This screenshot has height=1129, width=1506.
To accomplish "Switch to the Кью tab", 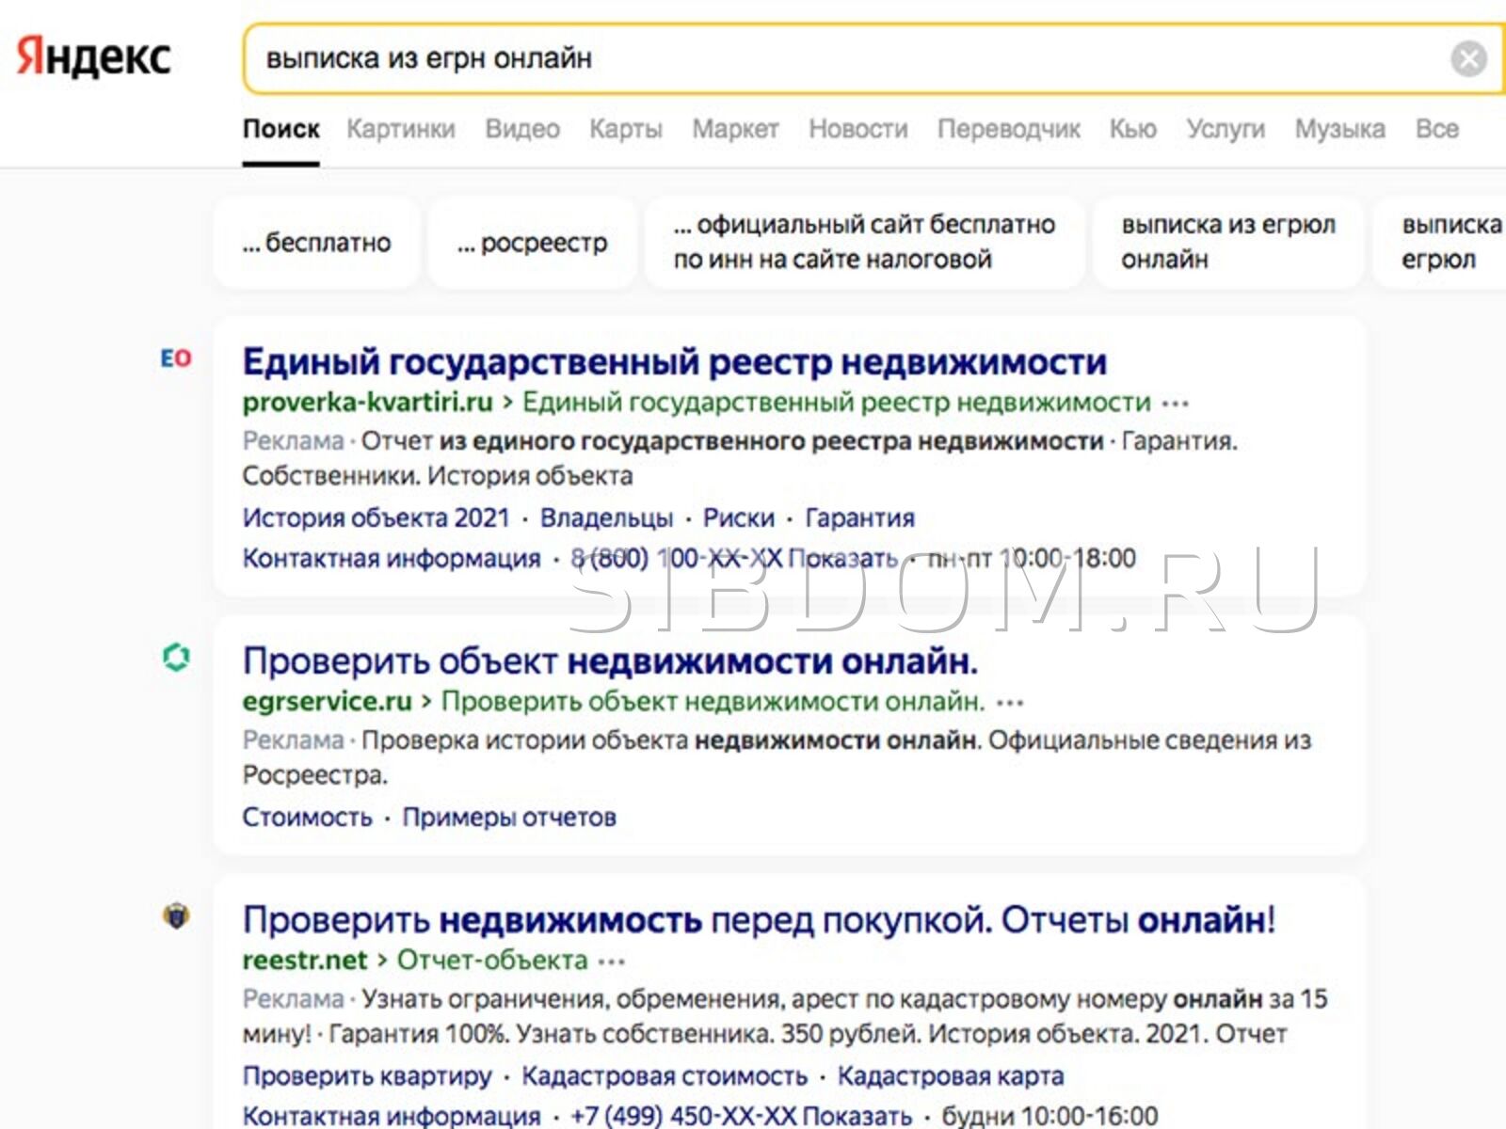I will click(1133, 129).
